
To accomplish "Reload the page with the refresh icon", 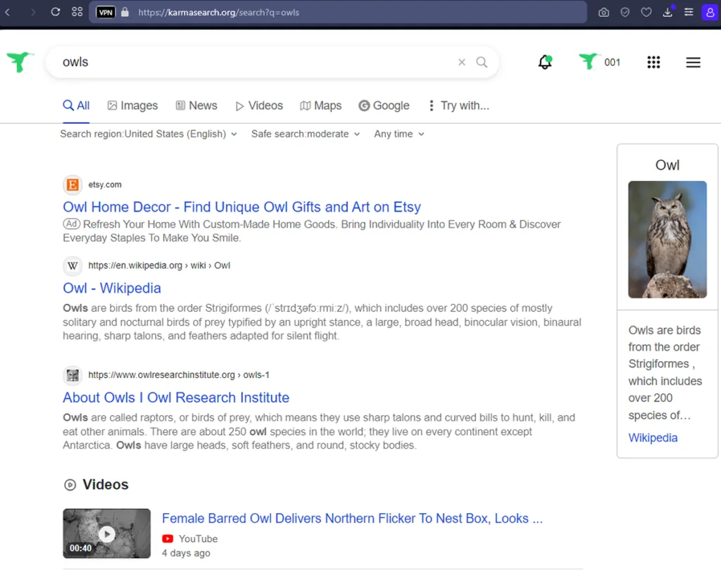I will 56,12.
